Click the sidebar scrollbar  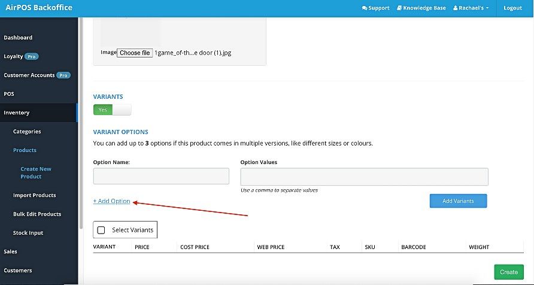tap(81, 123)
